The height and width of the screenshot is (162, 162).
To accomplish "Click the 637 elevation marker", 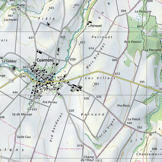I will click(x=31, y=38).
